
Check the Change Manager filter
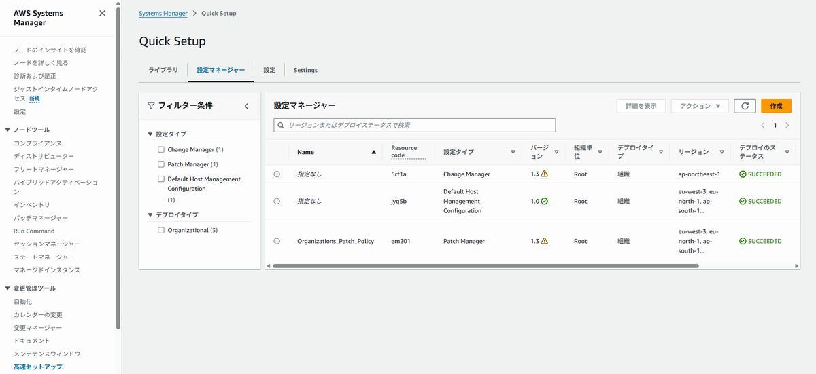tap(161, 149)
